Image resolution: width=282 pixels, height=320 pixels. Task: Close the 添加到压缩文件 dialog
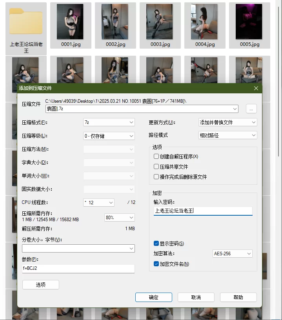tap(256, 88)
